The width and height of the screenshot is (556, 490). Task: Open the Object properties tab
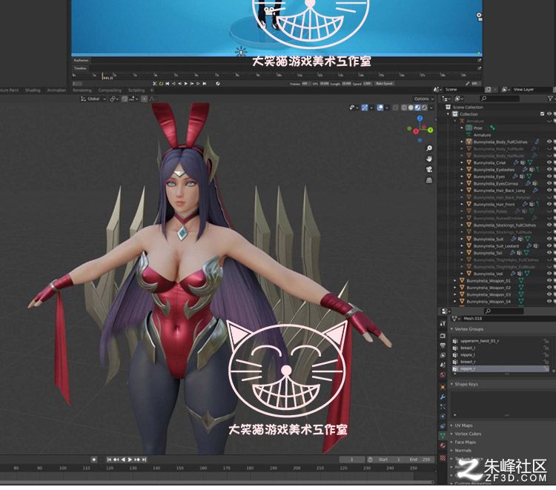point(443,387)
